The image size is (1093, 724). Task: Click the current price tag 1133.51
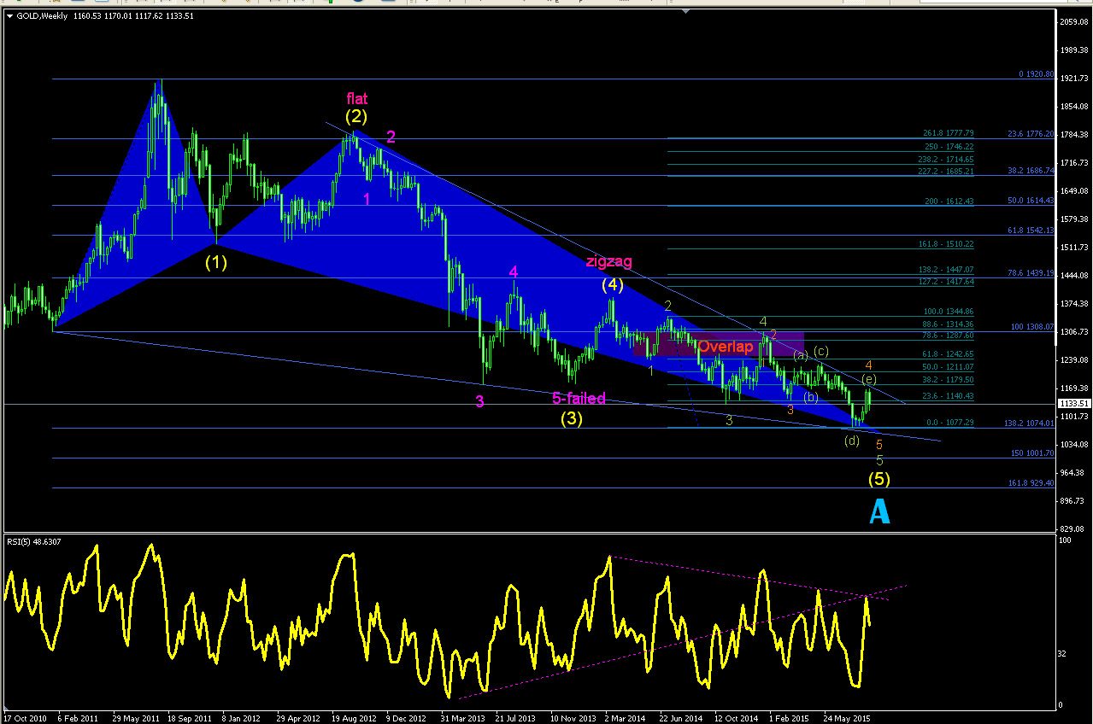(x=1073, y=403)
